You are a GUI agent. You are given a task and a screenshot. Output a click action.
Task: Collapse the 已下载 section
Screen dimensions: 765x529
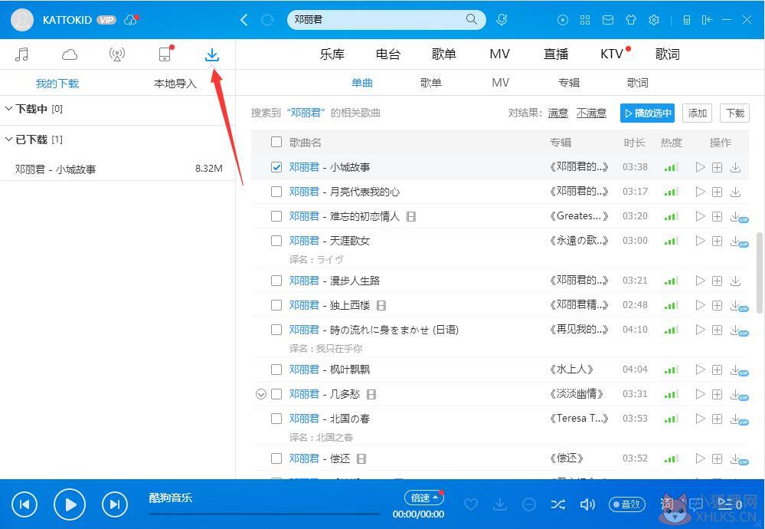click(8, 140)
